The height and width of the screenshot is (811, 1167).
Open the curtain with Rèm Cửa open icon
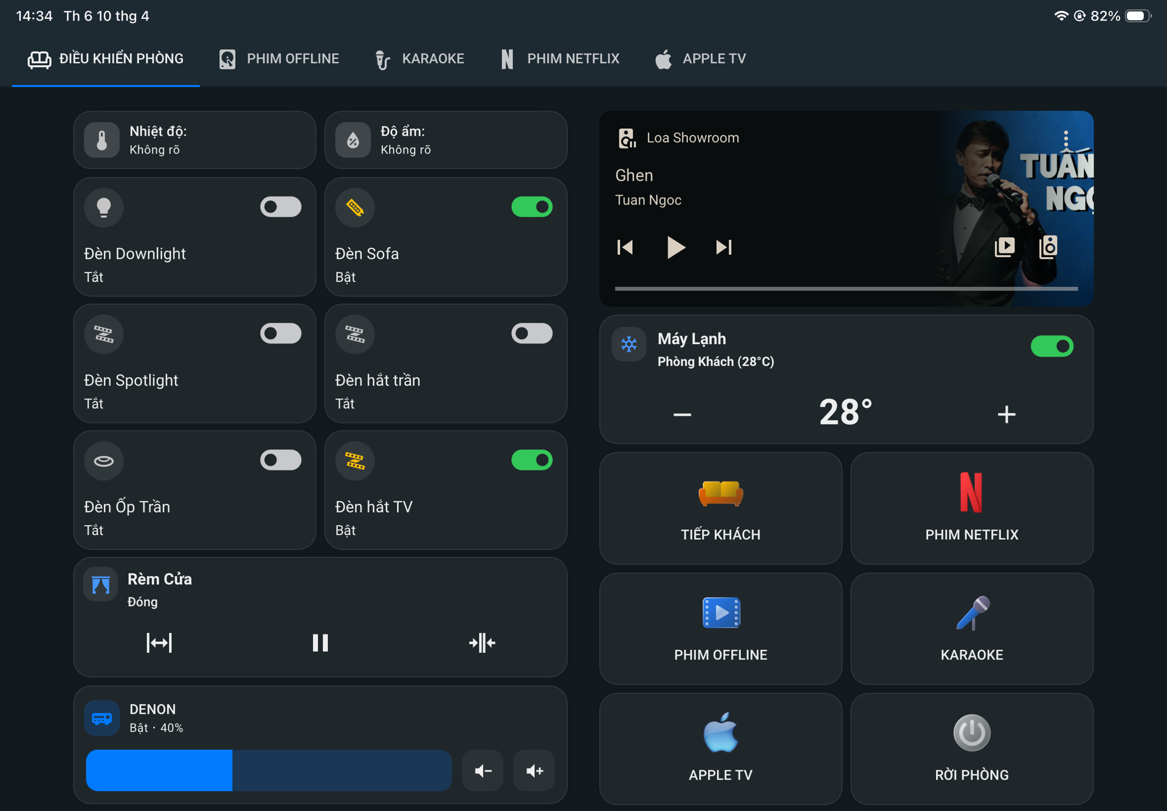159,643
